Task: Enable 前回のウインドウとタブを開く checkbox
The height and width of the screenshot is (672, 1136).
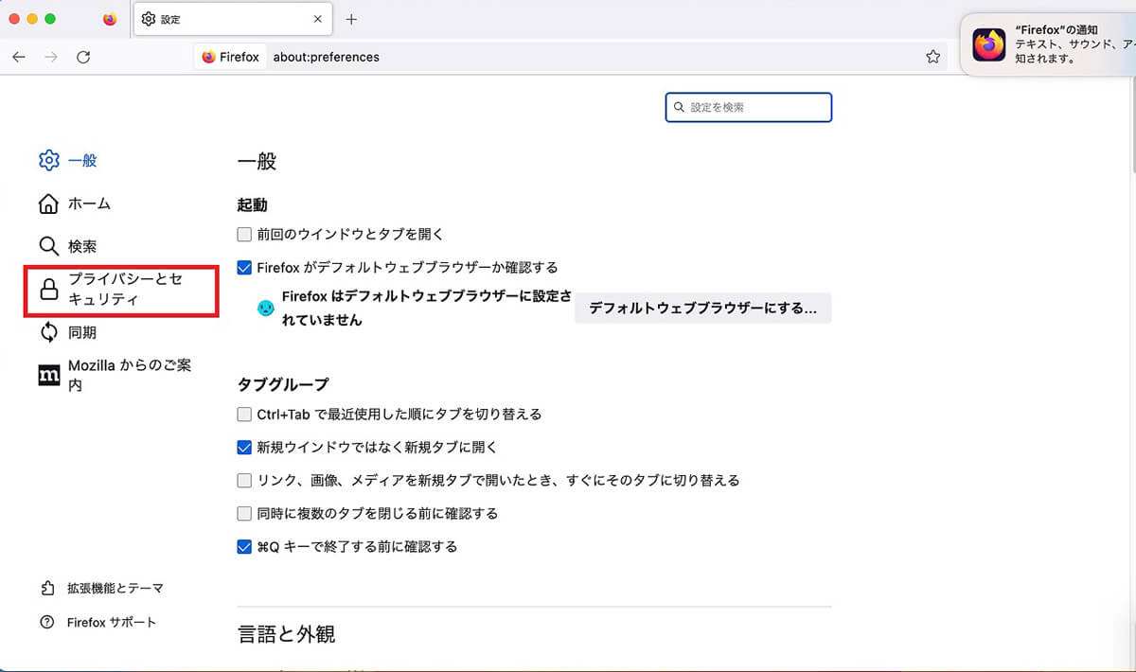Action: [244, 234]
